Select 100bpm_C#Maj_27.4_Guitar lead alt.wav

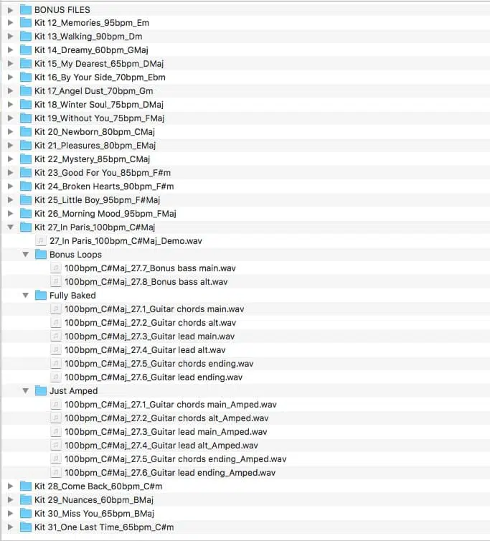(145, 350)
